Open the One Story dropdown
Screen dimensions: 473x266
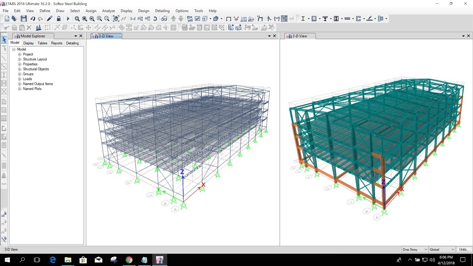click(426, 249)
